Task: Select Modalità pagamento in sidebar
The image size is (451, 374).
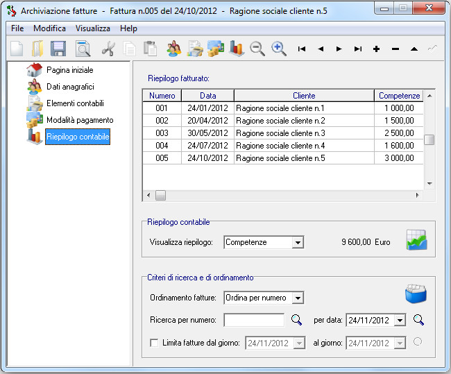Action: pyautogui.click(x=80, y=120)
